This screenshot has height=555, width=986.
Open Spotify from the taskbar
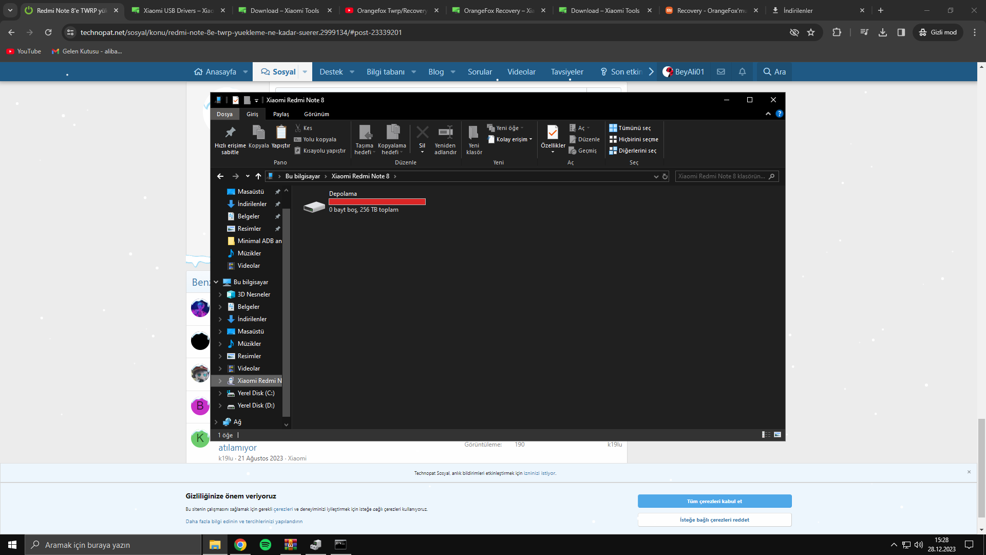(x=266, y=545)
